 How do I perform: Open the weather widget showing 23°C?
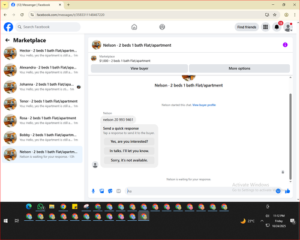[x=248, y=221]
